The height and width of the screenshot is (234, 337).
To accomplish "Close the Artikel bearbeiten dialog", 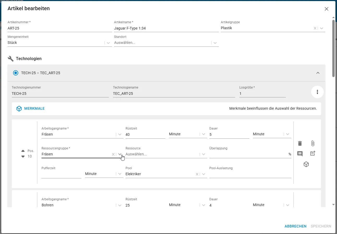I will coord(326,9).
